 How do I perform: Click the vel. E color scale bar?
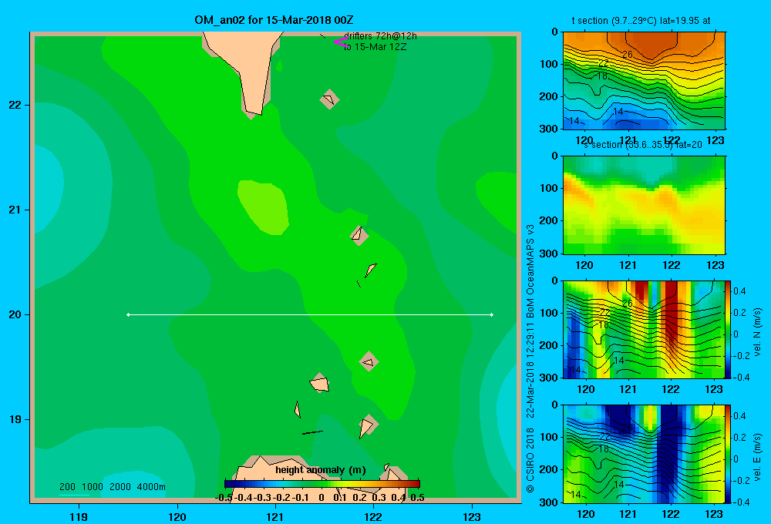coord(729,454)
